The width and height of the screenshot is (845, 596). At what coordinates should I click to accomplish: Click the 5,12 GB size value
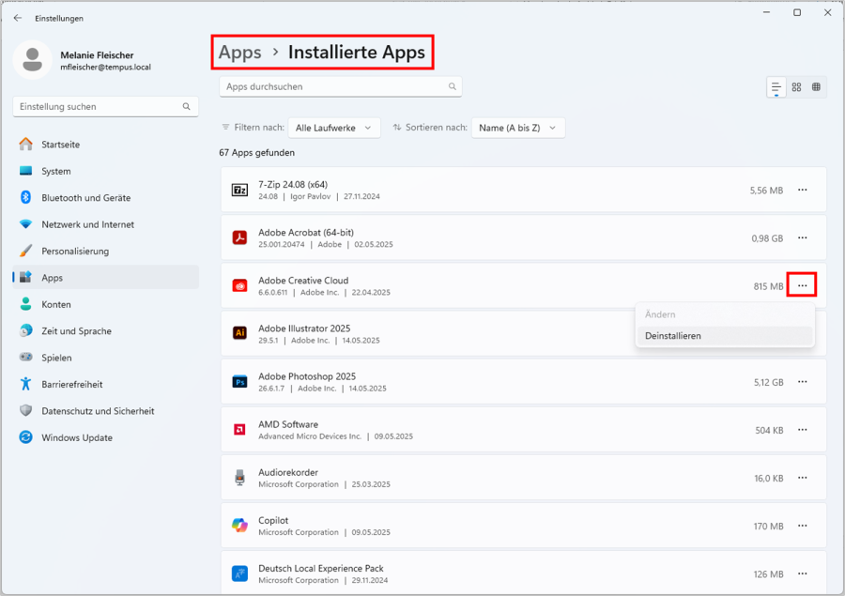(768, 382)
